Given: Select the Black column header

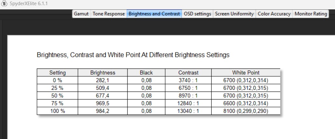Looking at the screenshot, I should click(x=146, y=73).
